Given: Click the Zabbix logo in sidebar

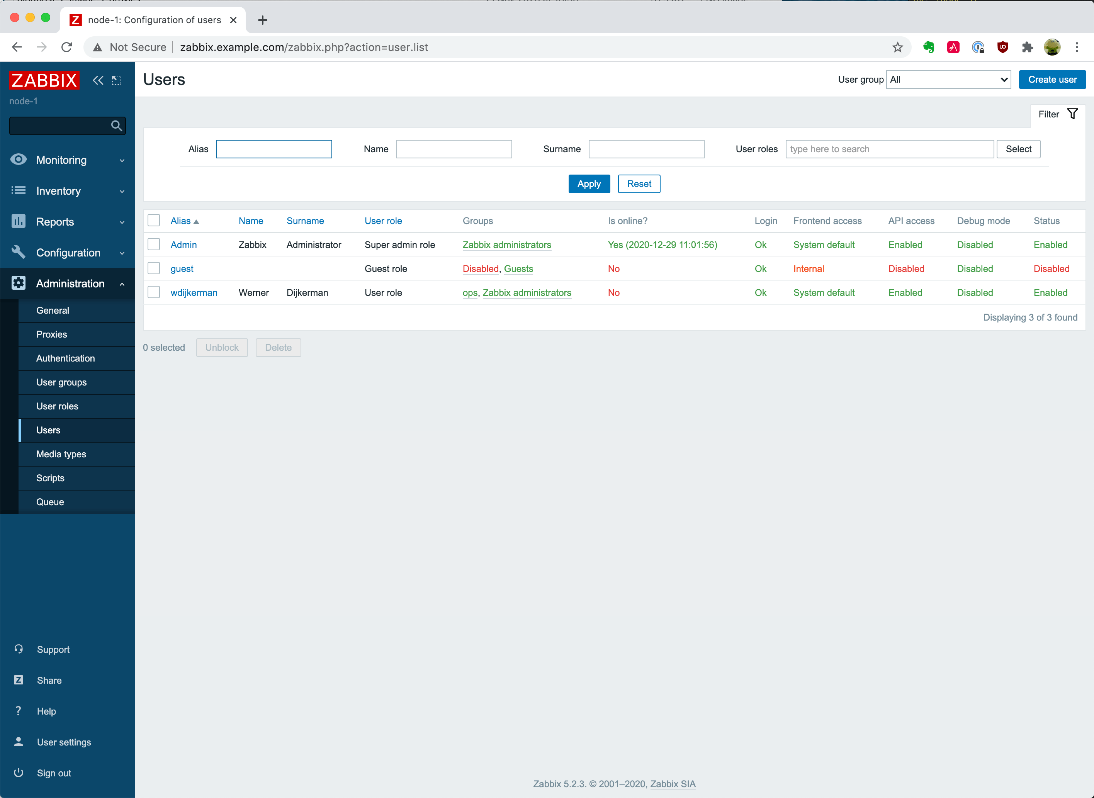Looking at the screenshot, I should coord(44,80).
